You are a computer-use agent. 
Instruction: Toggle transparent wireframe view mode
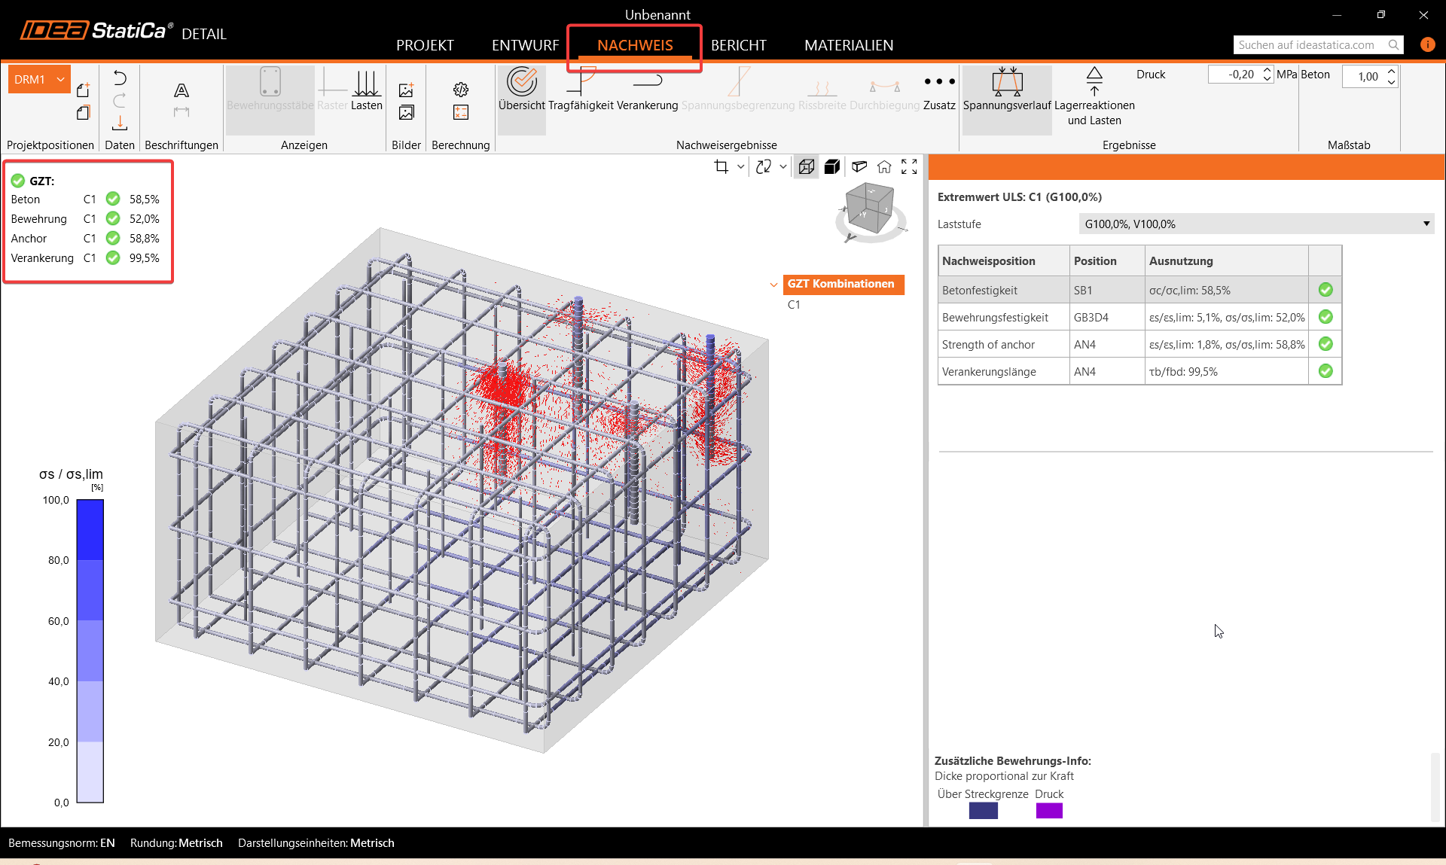coord(806,167)
